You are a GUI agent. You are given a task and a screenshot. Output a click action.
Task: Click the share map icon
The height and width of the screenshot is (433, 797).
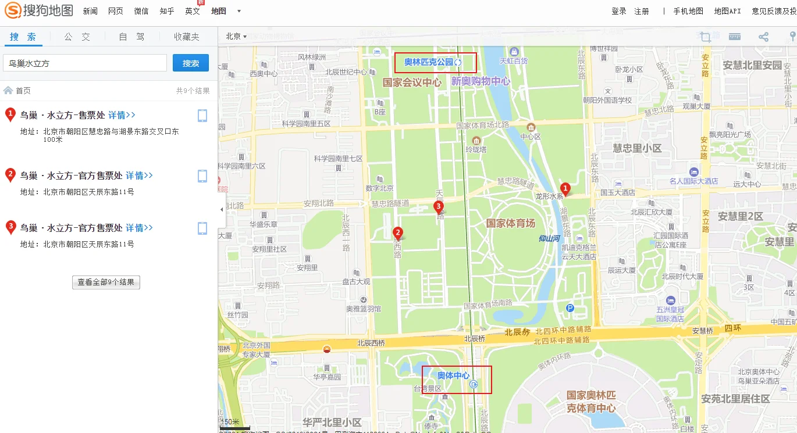[764, 37]
